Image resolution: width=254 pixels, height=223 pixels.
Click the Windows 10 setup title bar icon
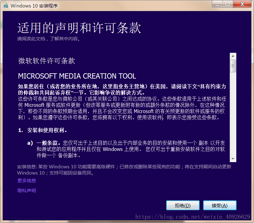click(x=6, y=6)
